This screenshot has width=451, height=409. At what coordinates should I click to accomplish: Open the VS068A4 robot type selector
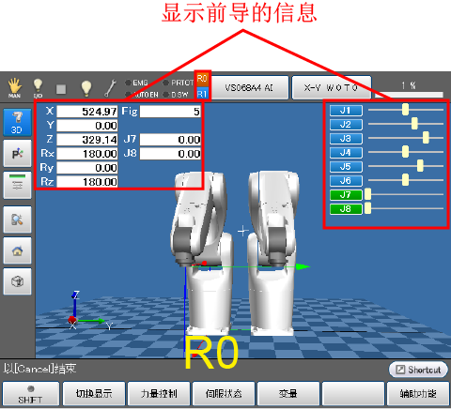250,87
